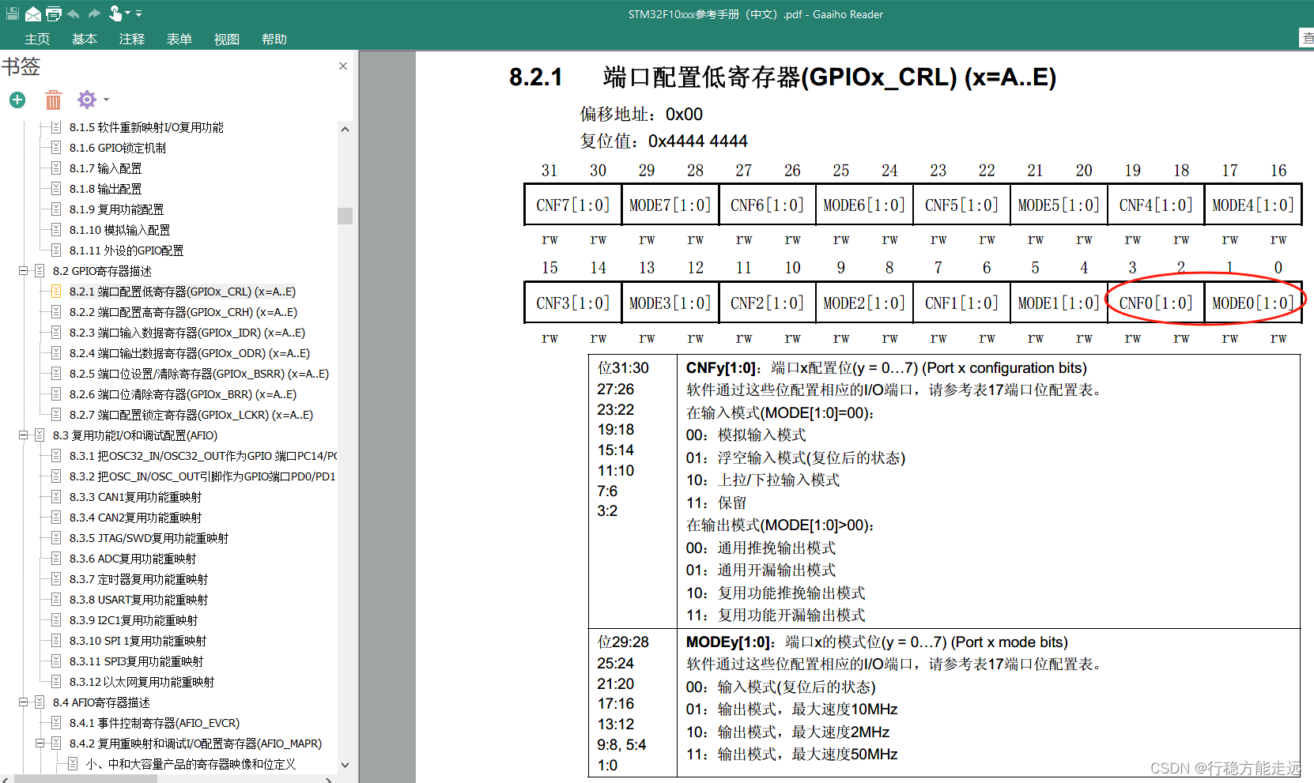
Task: Open bookmark 8.1.7 输入配置
Action: tap(105, 168)
